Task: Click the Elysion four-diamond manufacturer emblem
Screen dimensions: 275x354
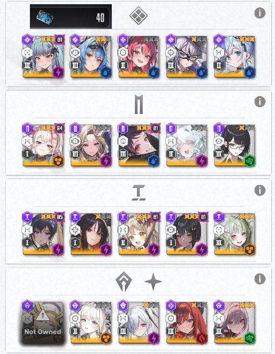Action: [139, 16]
